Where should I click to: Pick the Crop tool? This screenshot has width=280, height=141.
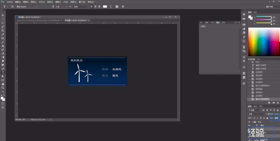[x=3, y=30]
